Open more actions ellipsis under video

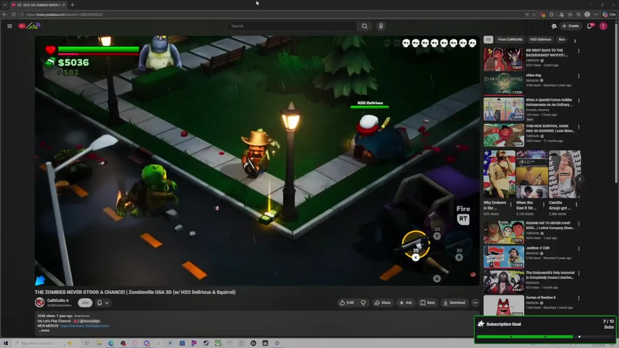tap(475, 303)
